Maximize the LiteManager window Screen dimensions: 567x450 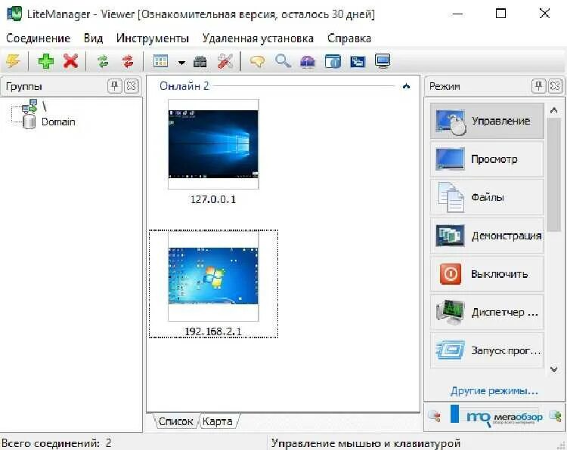500,14
